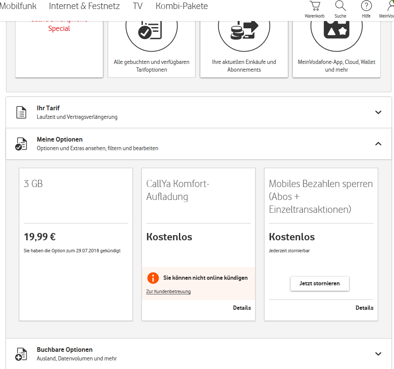Image resolution: width=394 pixels, height=369 pixels.
Task: Open Details for CallYa Komfort-Aufladung
Action: [242, 308]
